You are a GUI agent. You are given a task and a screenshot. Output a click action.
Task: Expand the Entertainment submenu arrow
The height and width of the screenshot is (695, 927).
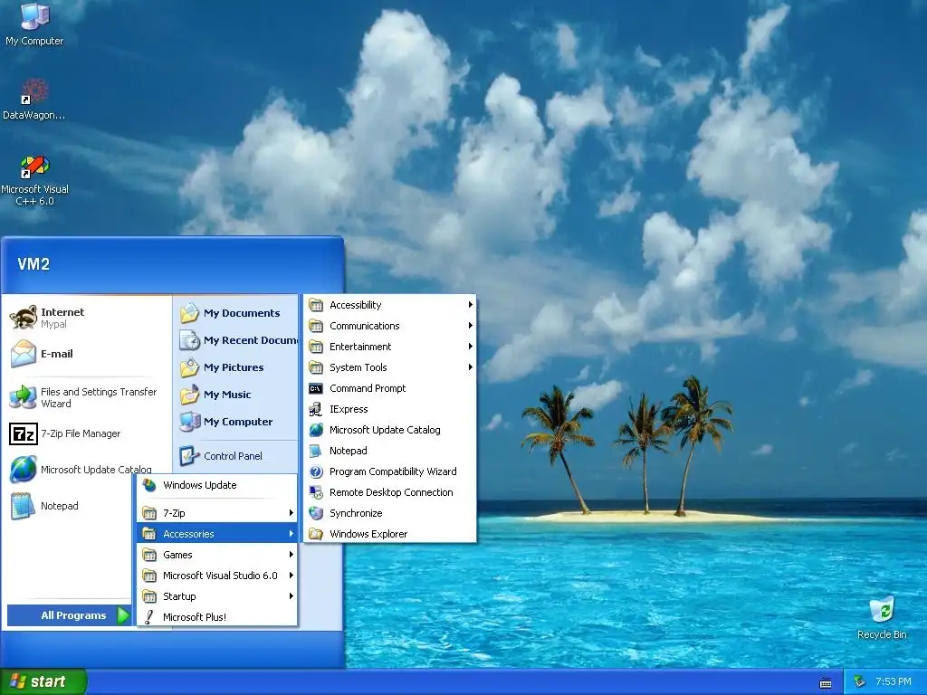pyautogui.click(x=470, y=347)
